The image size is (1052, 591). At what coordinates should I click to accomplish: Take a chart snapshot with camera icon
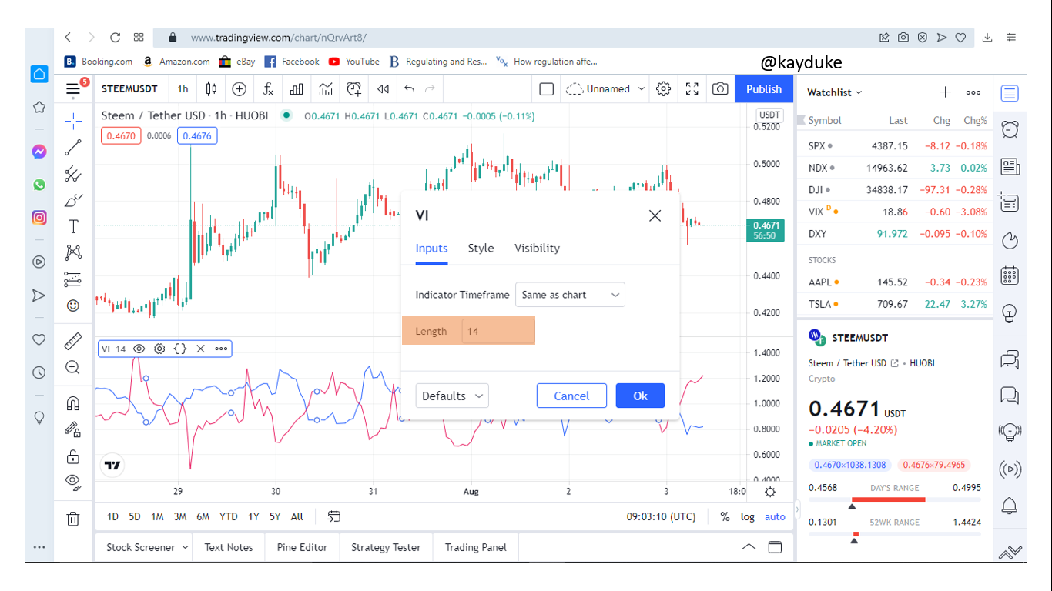[x=720, y=89]
